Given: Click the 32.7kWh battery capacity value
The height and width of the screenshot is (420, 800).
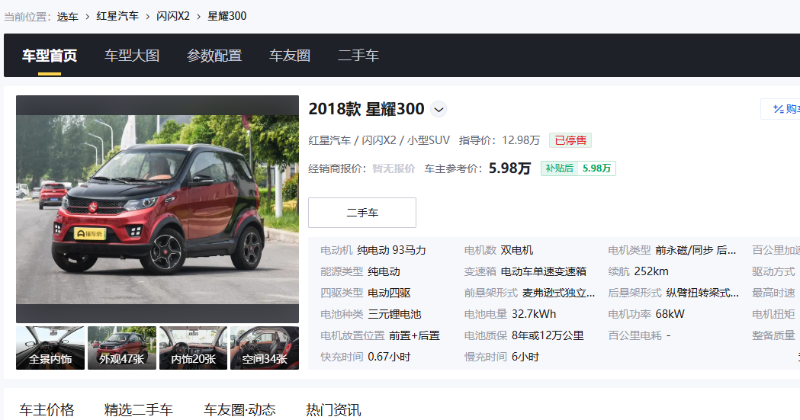Looking at the screenshot, I should [534, 315].
